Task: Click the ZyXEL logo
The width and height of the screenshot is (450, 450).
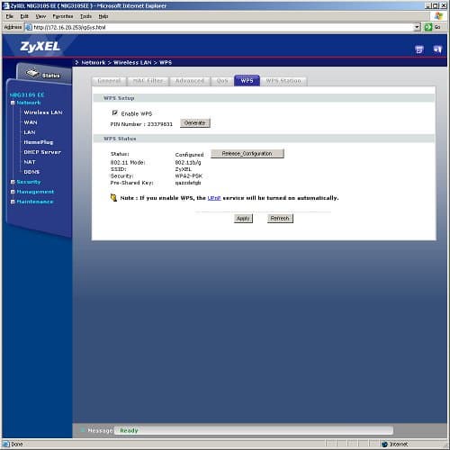Action: pyautogui.click(x=40, y=47)
